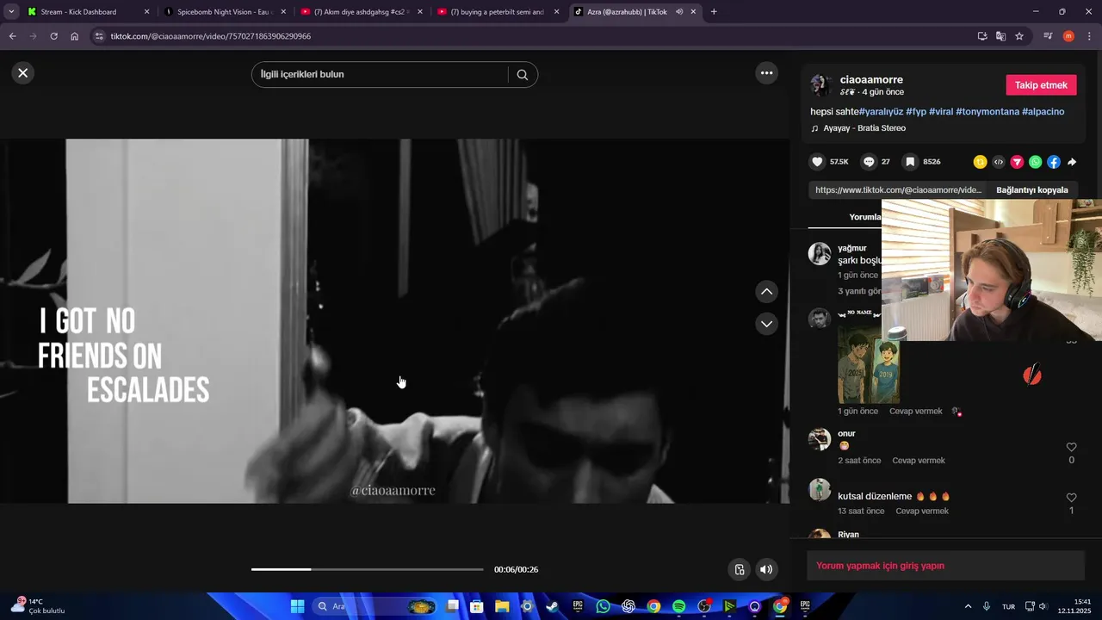
Task: Open Steam from the taskbar
Action: point(552,606)
